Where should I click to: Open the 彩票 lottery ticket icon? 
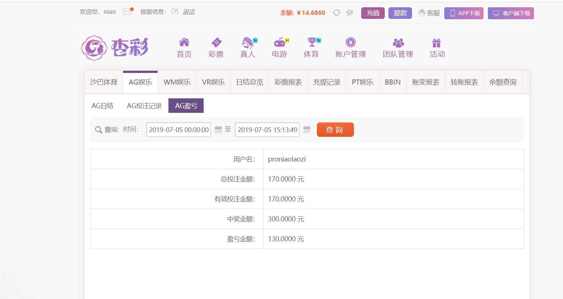click(x=216, y=42)
